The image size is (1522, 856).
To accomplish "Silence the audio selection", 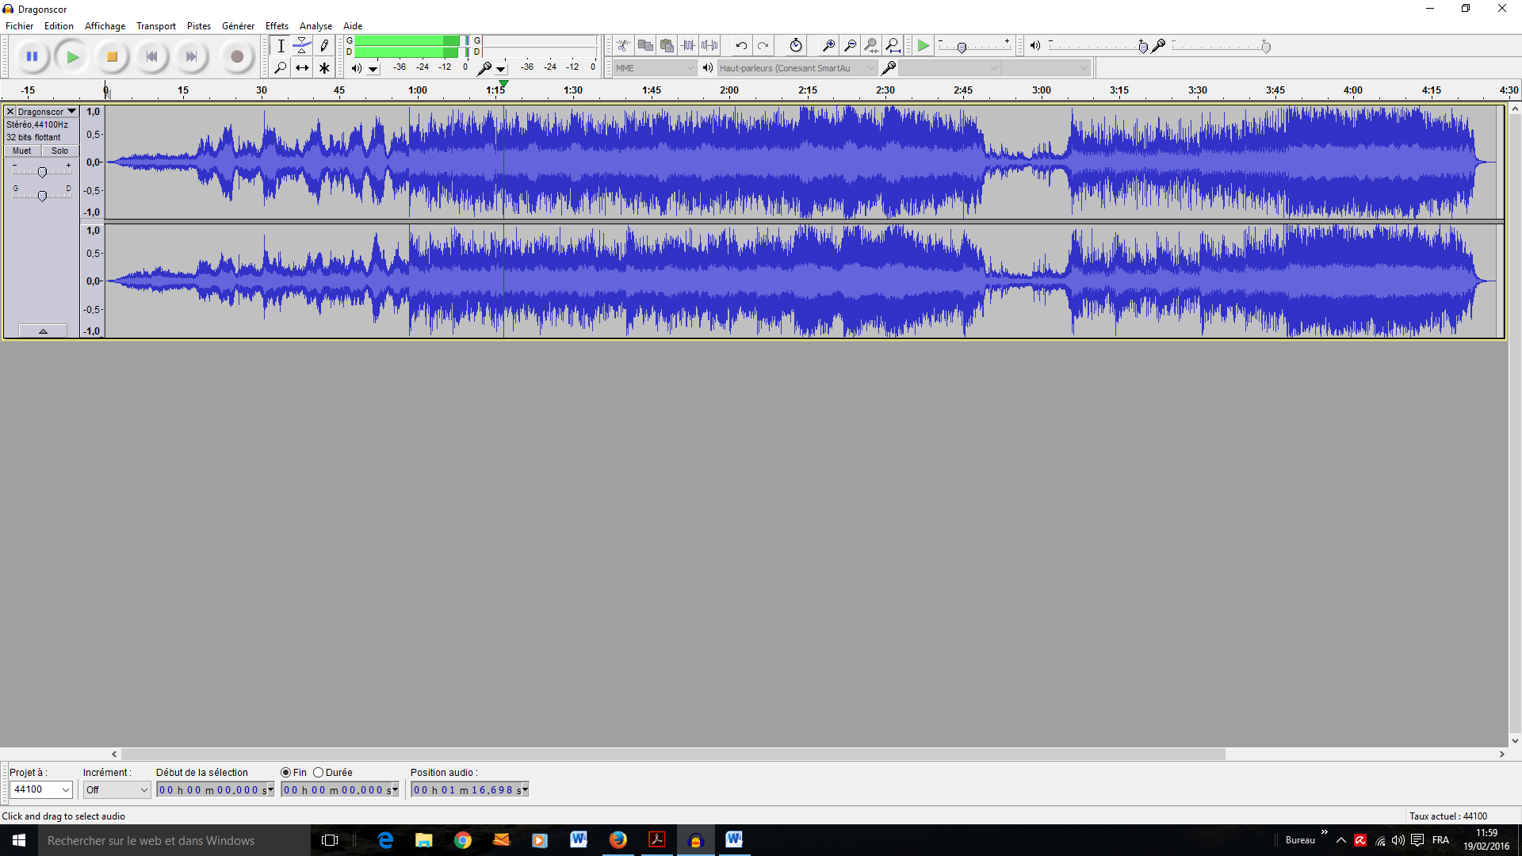I will (711, 45).
